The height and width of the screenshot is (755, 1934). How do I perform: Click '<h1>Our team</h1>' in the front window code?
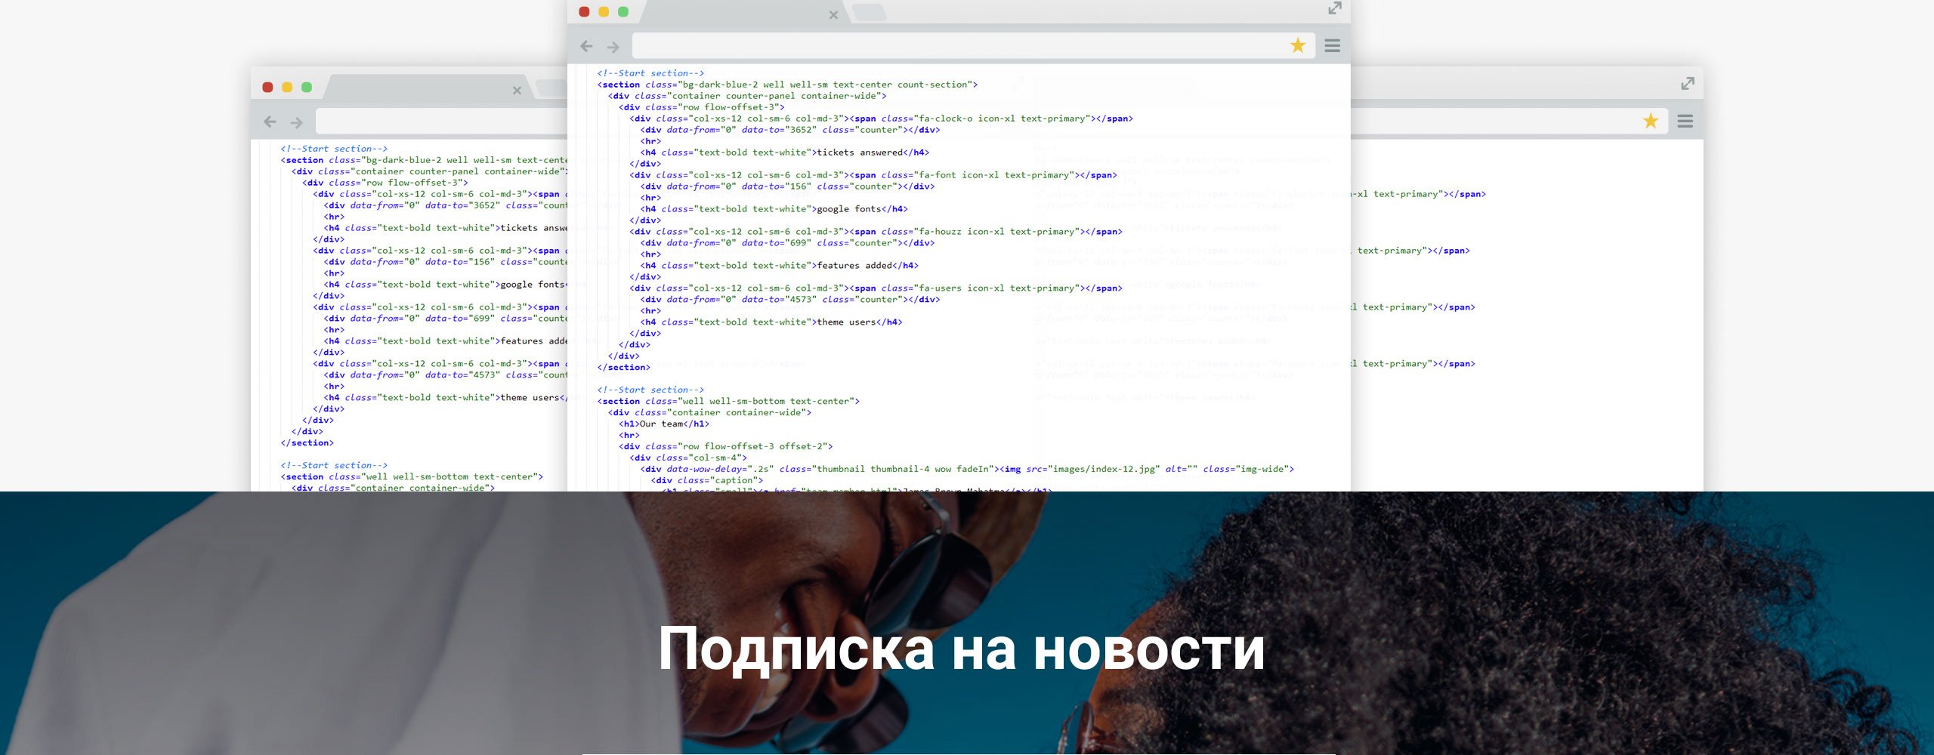pos(664,424)
